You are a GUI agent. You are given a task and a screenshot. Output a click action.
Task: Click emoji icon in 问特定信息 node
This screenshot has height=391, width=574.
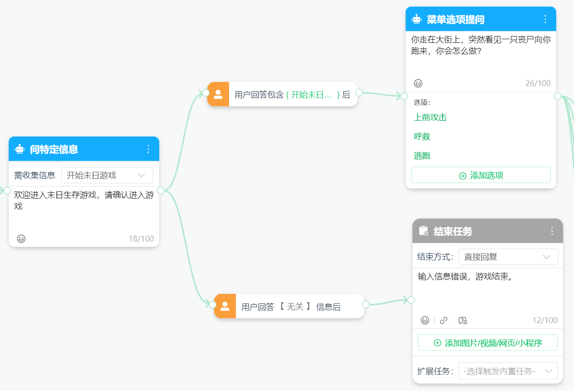[x=21, y=238]
